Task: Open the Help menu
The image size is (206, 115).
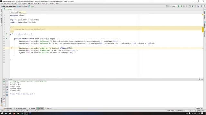Action: click(x=57, y=4)
